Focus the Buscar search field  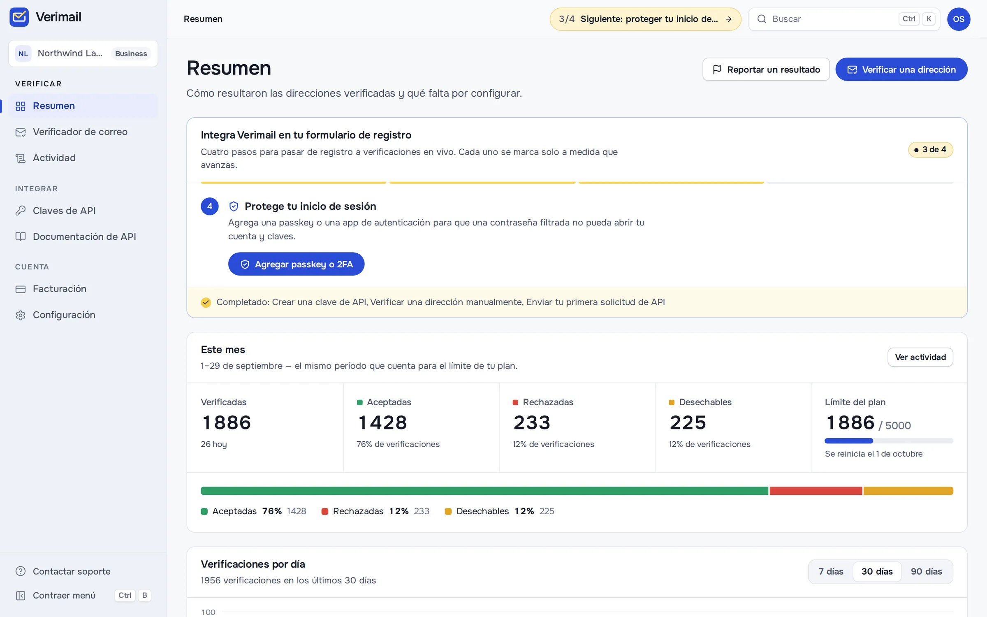pyautogui.click(x=844, y=19)
